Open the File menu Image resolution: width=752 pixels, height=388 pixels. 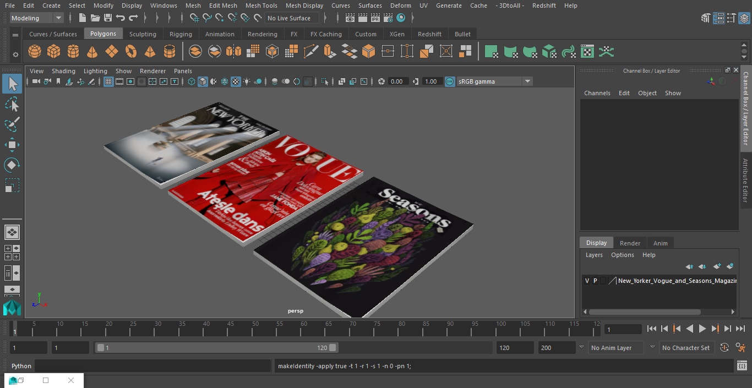(10, 6)
